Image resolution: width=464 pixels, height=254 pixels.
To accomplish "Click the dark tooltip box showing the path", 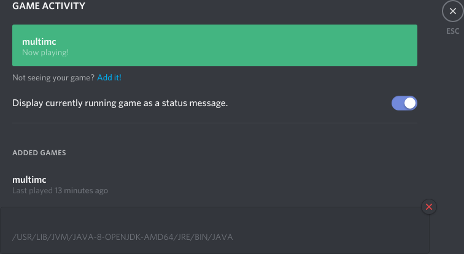I will coord(215,231).
